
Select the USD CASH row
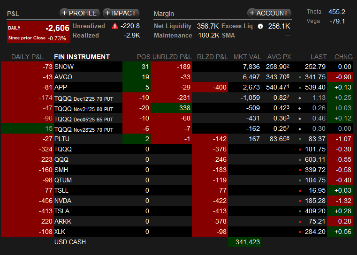coord(177,242)
